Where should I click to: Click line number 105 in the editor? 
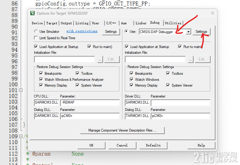point(13,113)
